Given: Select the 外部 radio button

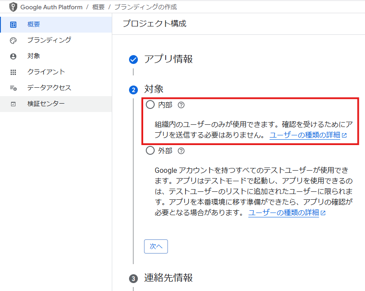Looking at the screenshot, I should [150, 150].
